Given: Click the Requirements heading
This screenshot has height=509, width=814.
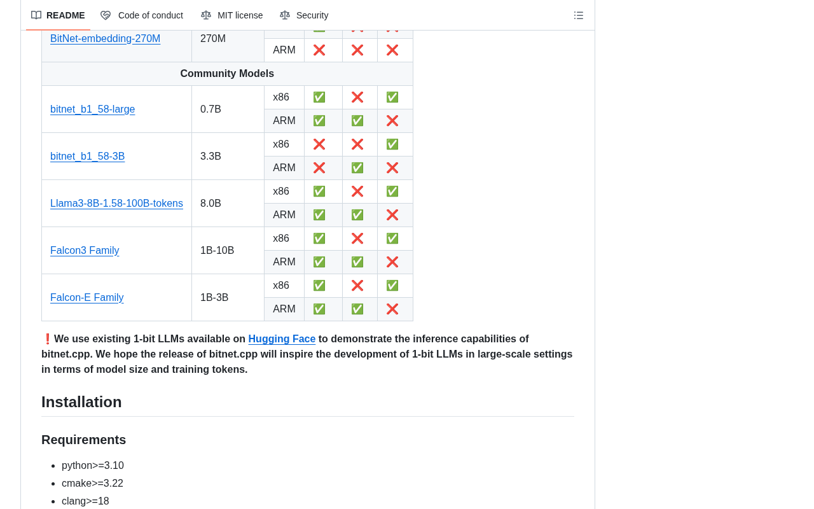Looking at the screenshot, I should [x=83, y=440].
